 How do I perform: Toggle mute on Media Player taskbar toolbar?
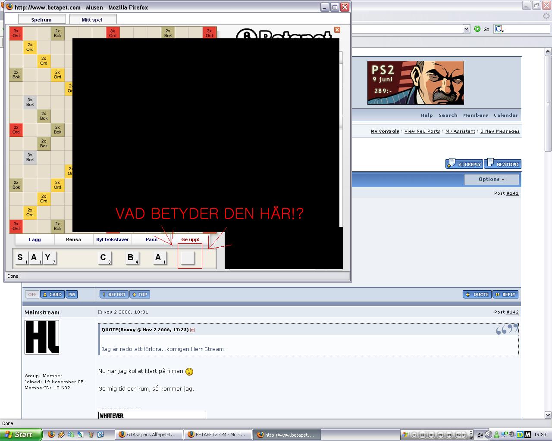[x=458, y=435]
